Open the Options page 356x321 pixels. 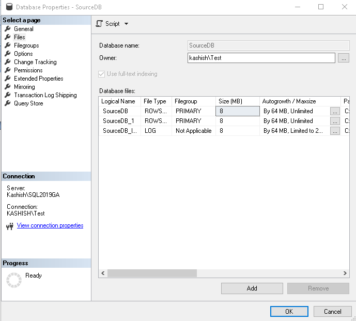[x=23, y=54]
